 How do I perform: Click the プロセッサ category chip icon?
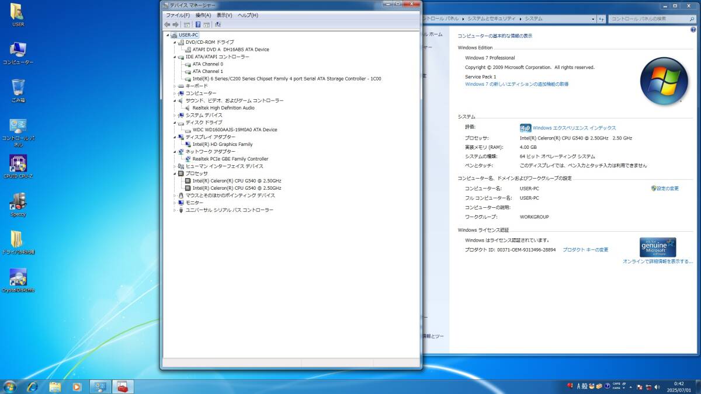pos(181,173)
